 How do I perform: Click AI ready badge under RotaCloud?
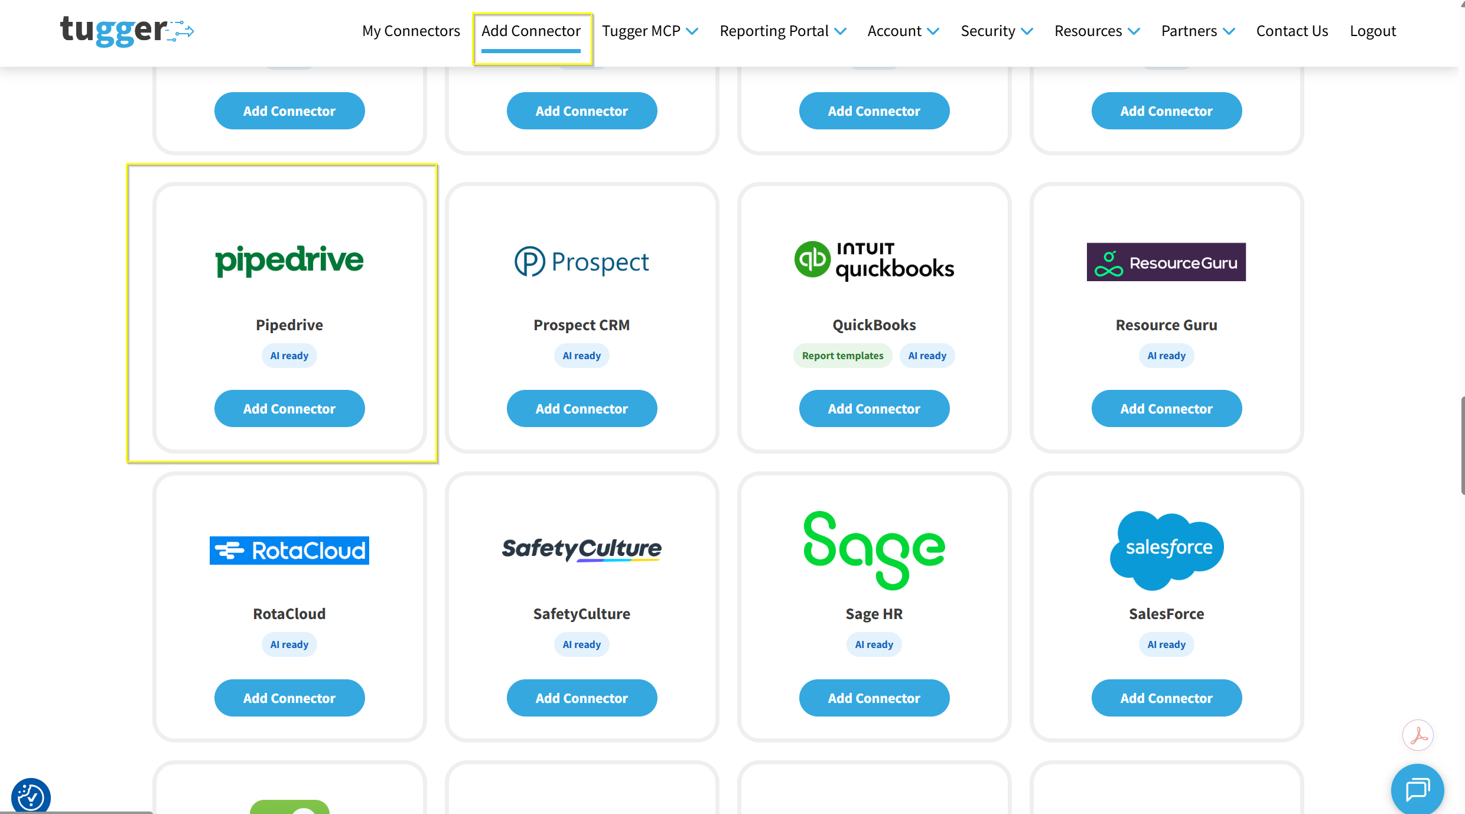point(289,644)
